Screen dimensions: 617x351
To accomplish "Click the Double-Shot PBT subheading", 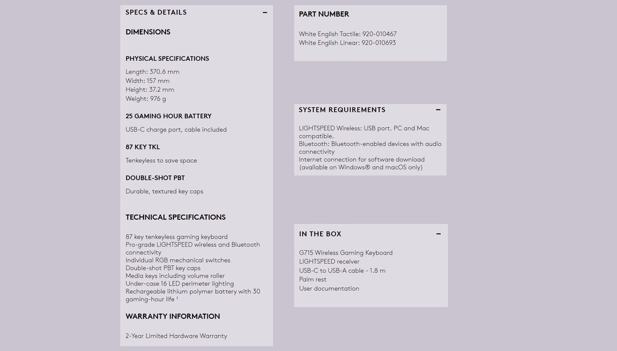I will [x=155, y=178].
